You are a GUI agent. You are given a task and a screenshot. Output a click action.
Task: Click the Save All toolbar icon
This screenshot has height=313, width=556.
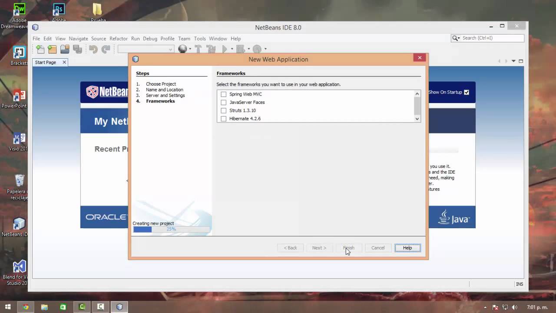[77, 49]
